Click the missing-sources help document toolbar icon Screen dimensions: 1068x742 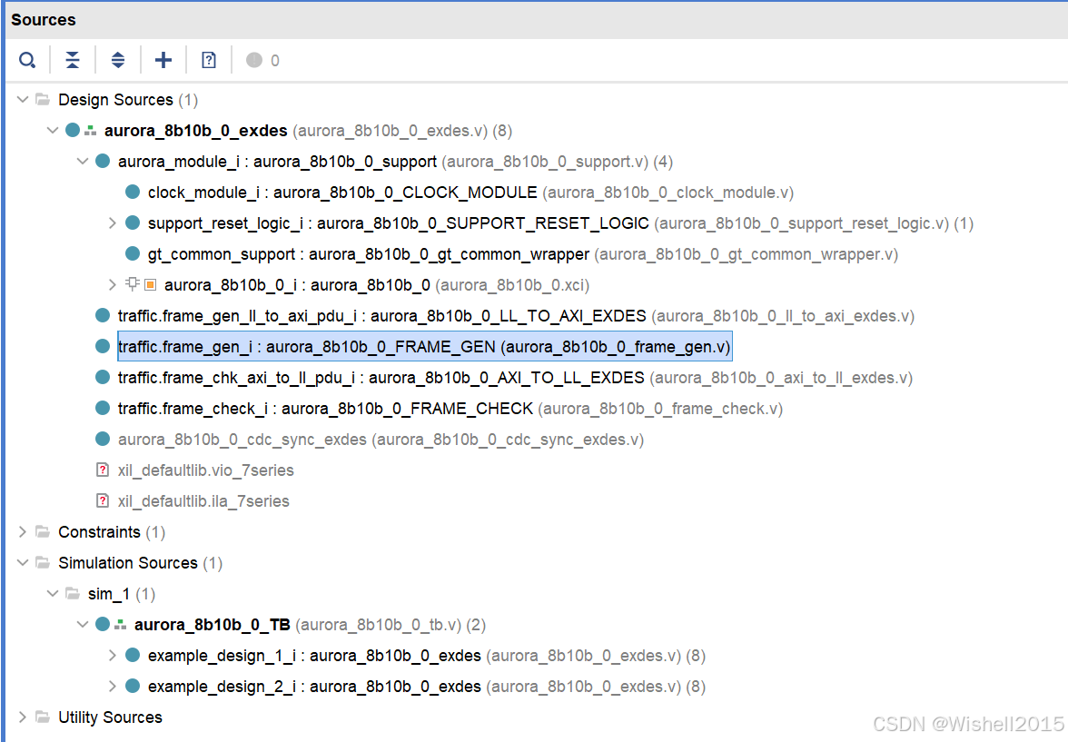(x=209, y=60)
